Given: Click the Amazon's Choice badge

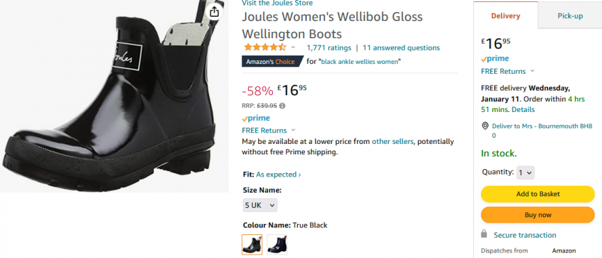Looking at the screenshot, I should [271, 61].
